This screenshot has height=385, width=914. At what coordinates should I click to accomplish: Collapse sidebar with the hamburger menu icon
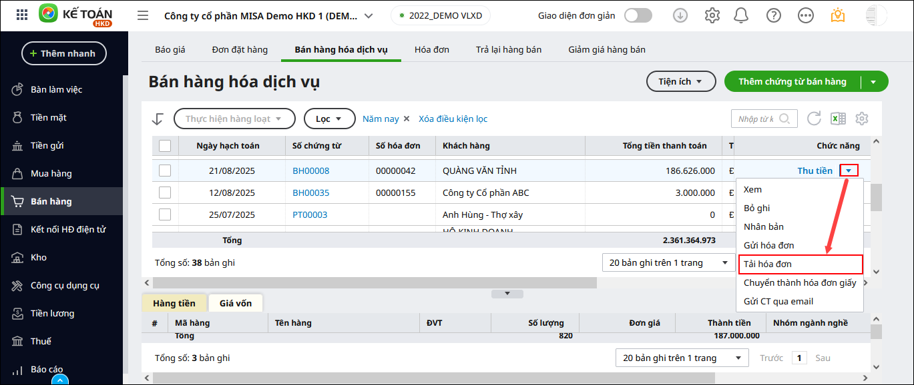click(x=142, y=15)
